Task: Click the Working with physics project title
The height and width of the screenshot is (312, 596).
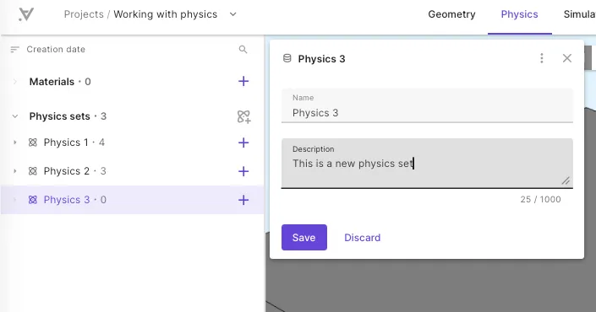Action: coord(166,14)
